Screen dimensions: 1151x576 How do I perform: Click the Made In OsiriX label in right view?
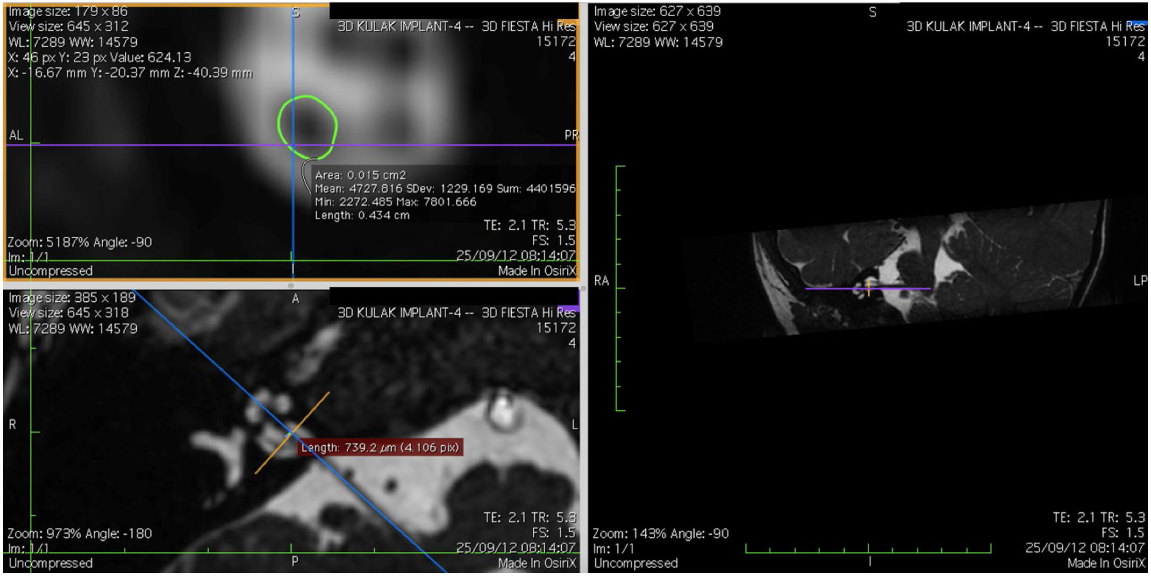tap(1106, 563)
